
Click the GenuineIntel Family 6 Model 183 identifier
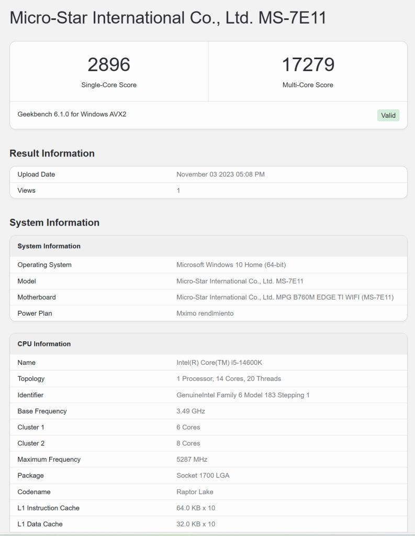(243, 395)
